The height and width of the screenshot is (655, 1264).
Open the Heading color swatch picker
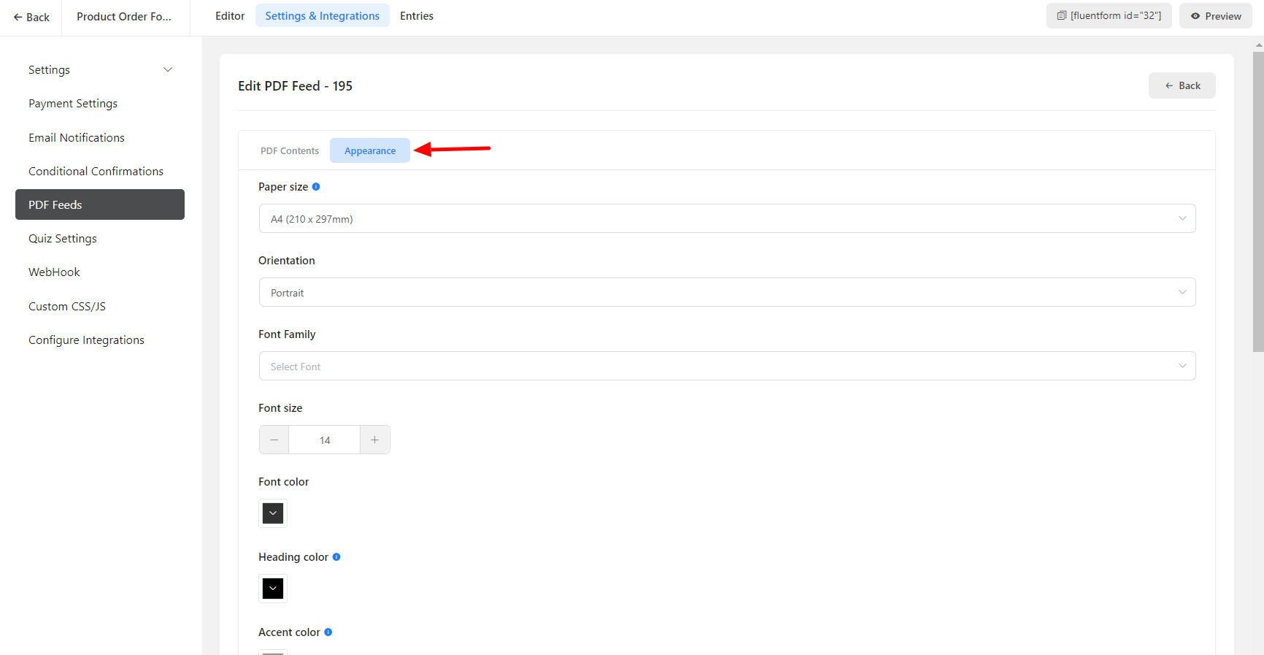point(273,589)
